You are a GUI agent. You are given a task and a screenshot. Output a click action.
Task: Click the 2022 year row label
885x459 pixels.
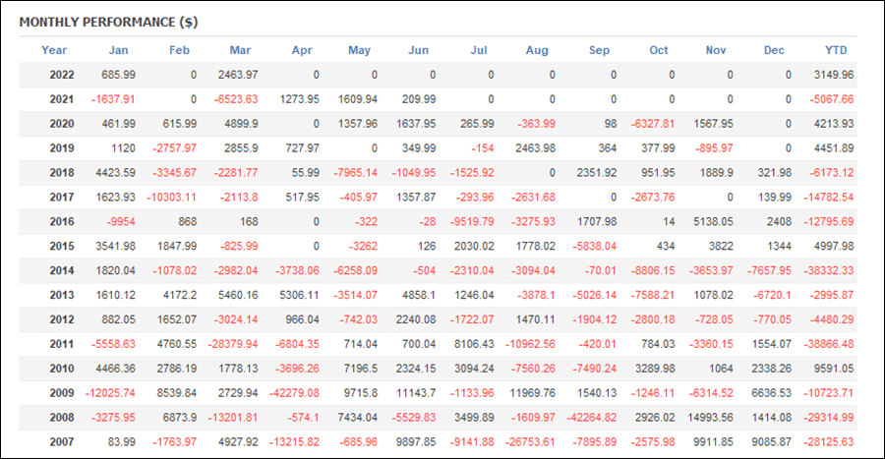pos(62,75)
